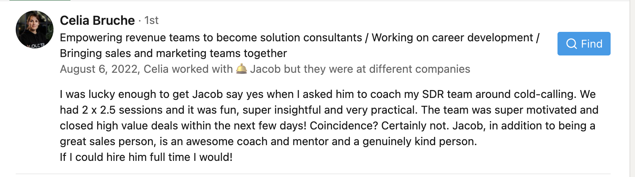Image resolution: width=635 pixels, height=177 pixels.
Task: Click "Coincidence? Certainly not." sentence
Action: click(379, 125)
